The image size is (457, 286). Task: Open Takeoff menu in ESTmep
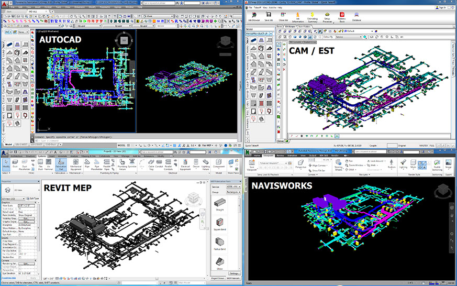(x=258, y=7)
